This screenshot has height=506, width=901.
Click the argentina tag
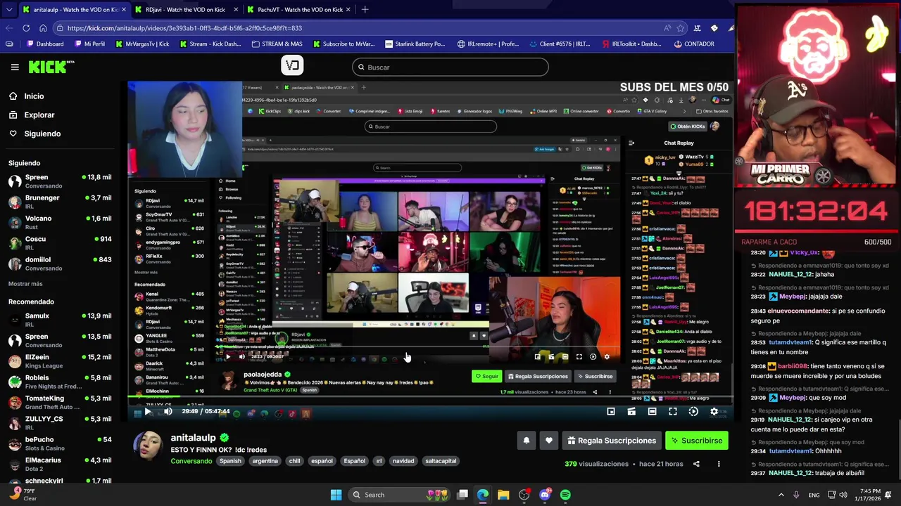pyautogui.click(x=265, y=461)
